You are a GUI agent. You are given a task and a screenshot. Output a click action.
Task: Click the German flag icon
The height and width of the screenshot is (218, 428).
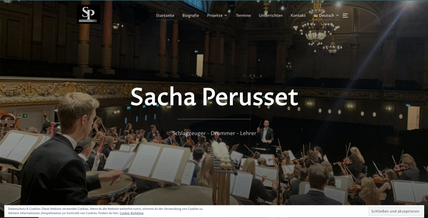316,15
